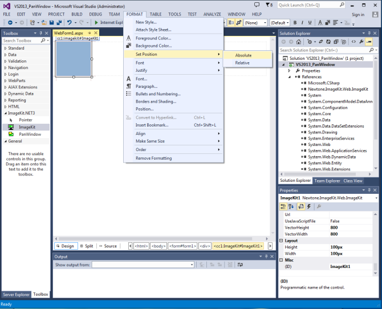
Task: Expand the AJAX Extensions toolbox group
Action: point(5,87)
